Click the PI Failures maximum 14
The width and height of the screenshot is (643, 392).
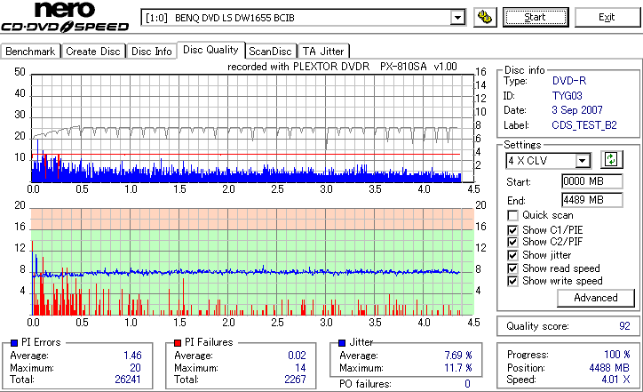click(300, 367)
